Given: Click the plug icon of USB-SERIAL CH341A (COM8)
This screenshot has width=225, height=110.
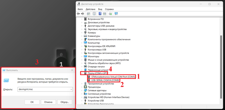Looking at the screenshot, I should click(89, 80).
